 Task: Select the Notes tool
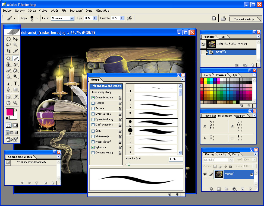tap(8, 97)
